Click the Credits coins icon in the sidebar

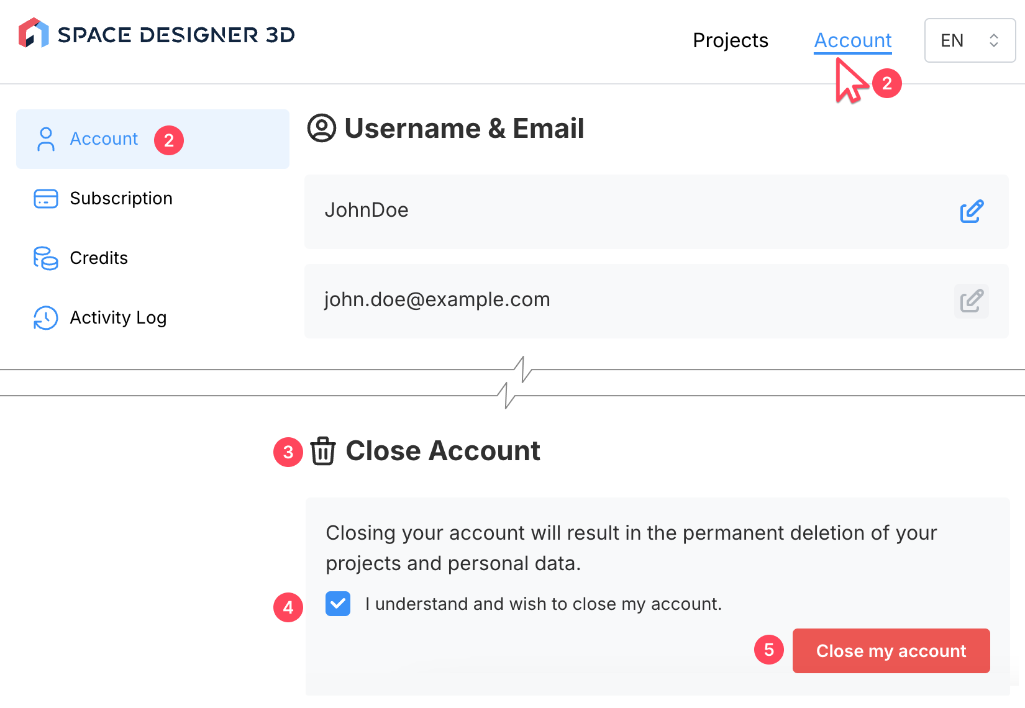pos(45,258)
